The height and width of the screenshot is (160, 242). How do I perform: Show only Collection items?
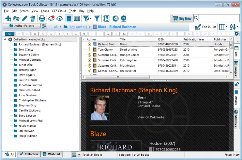tap(29, 154)
